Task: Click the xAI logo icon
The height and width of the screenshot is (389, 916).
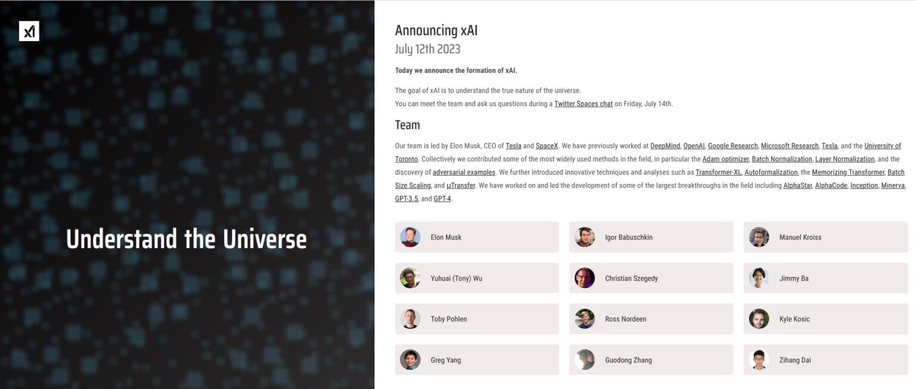Action: point(29,32)
